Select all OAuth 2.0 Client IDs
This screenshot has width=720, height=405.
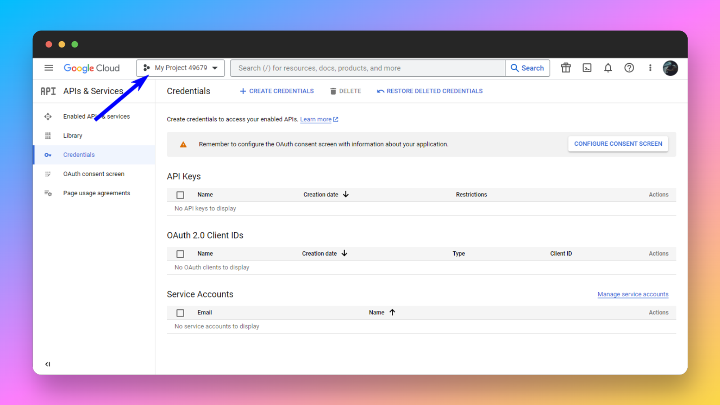pyautogui.click(x=180, y=254)
